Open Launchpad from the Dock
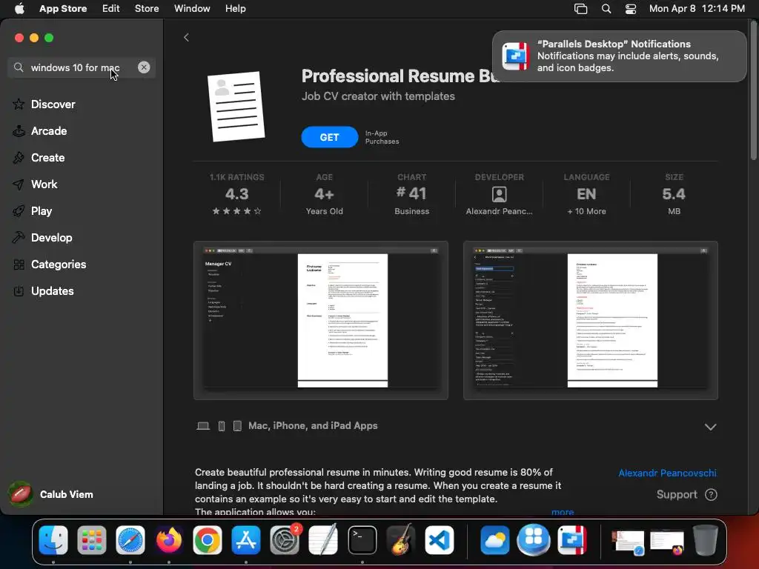 [91, 539]
